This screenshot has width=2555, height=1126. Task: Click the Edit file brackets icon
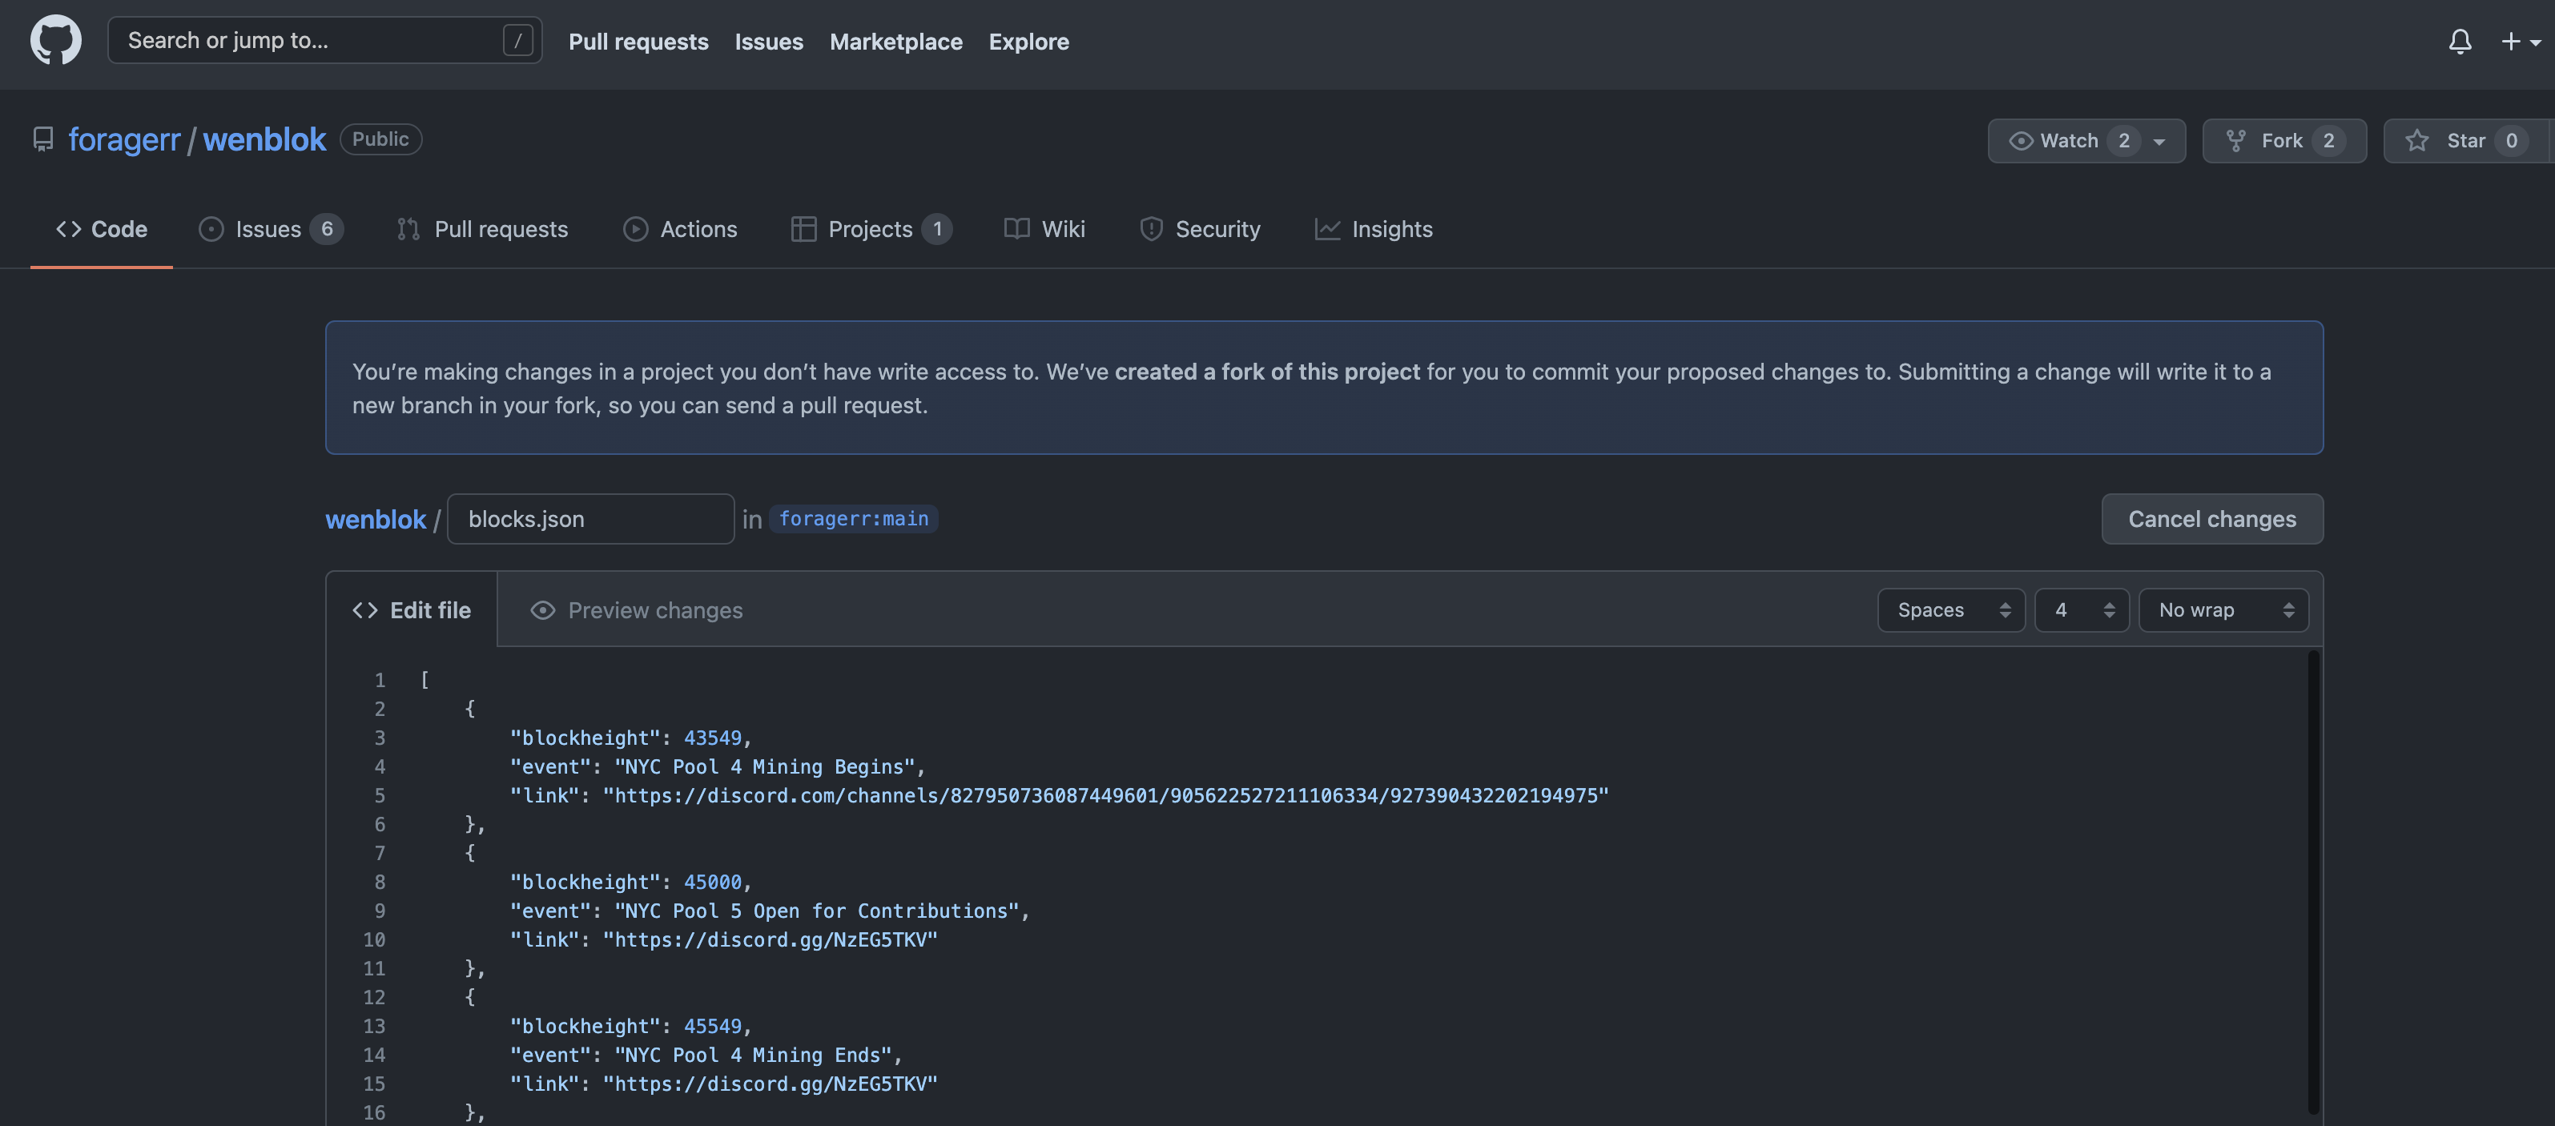coord(365,610)
